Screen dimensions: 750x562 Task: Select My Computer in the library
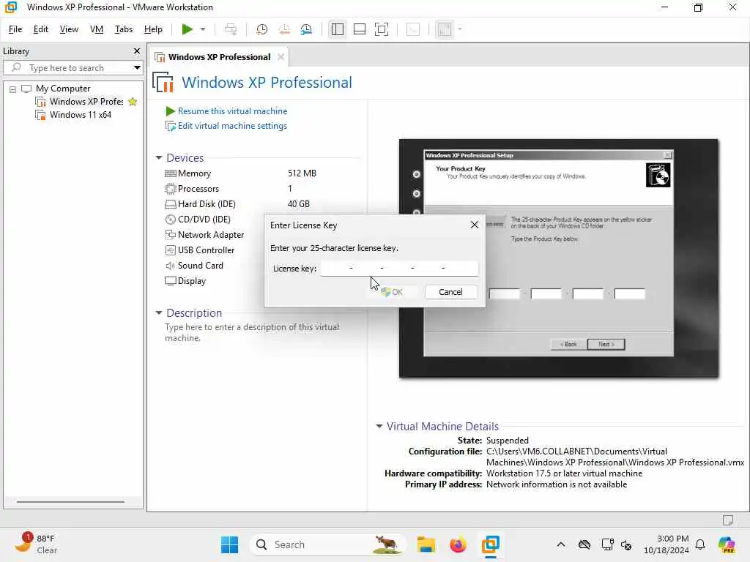click(63, 89)
